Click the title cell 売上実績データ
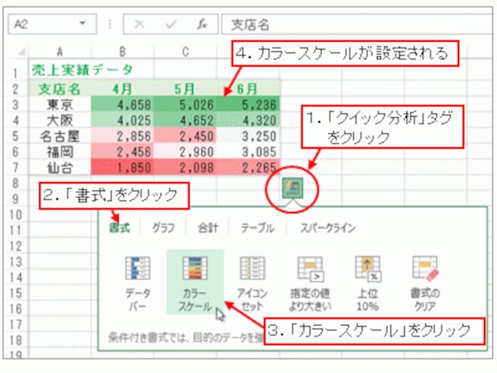497x373 pixels. tap(82, 70)
